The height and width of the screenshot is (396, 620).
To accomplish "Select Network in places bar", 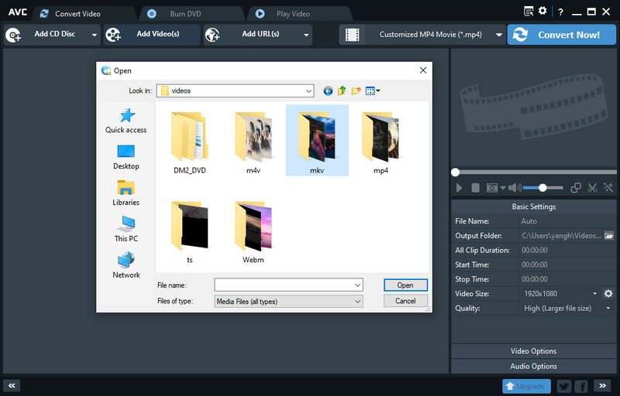I will pyautogui.click(x=126, y=265).
